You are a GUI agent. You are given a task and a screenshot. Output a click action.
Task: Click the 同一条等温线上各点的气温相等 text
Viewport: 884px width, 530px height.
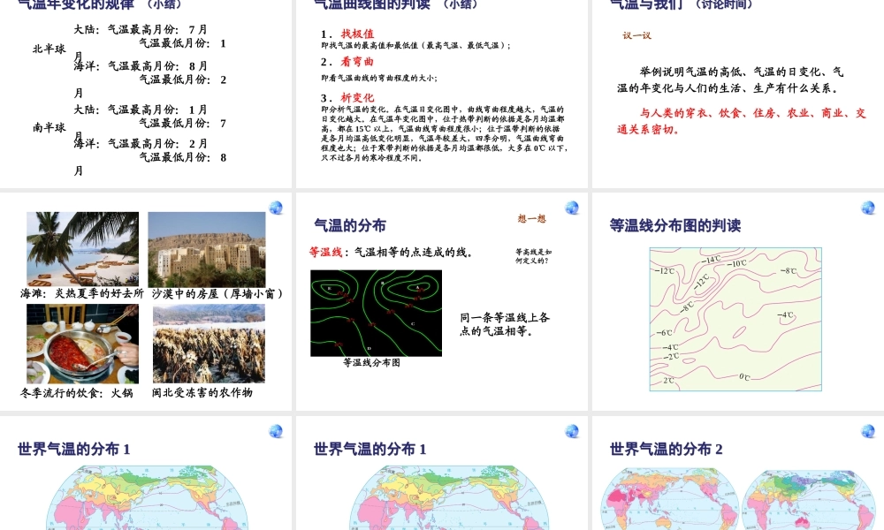(x=505, y=324)
